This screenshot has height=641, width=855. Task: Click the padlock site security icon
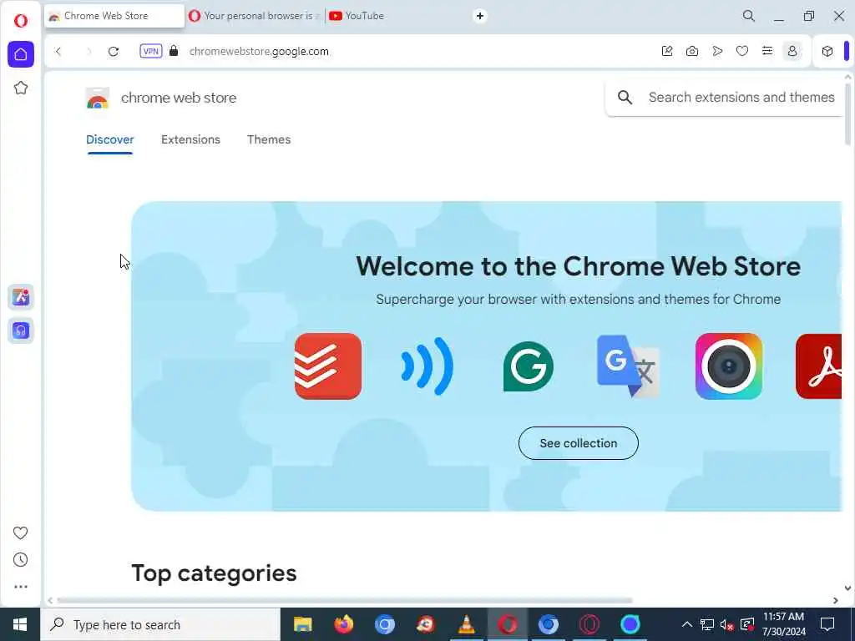pos(174,51)
